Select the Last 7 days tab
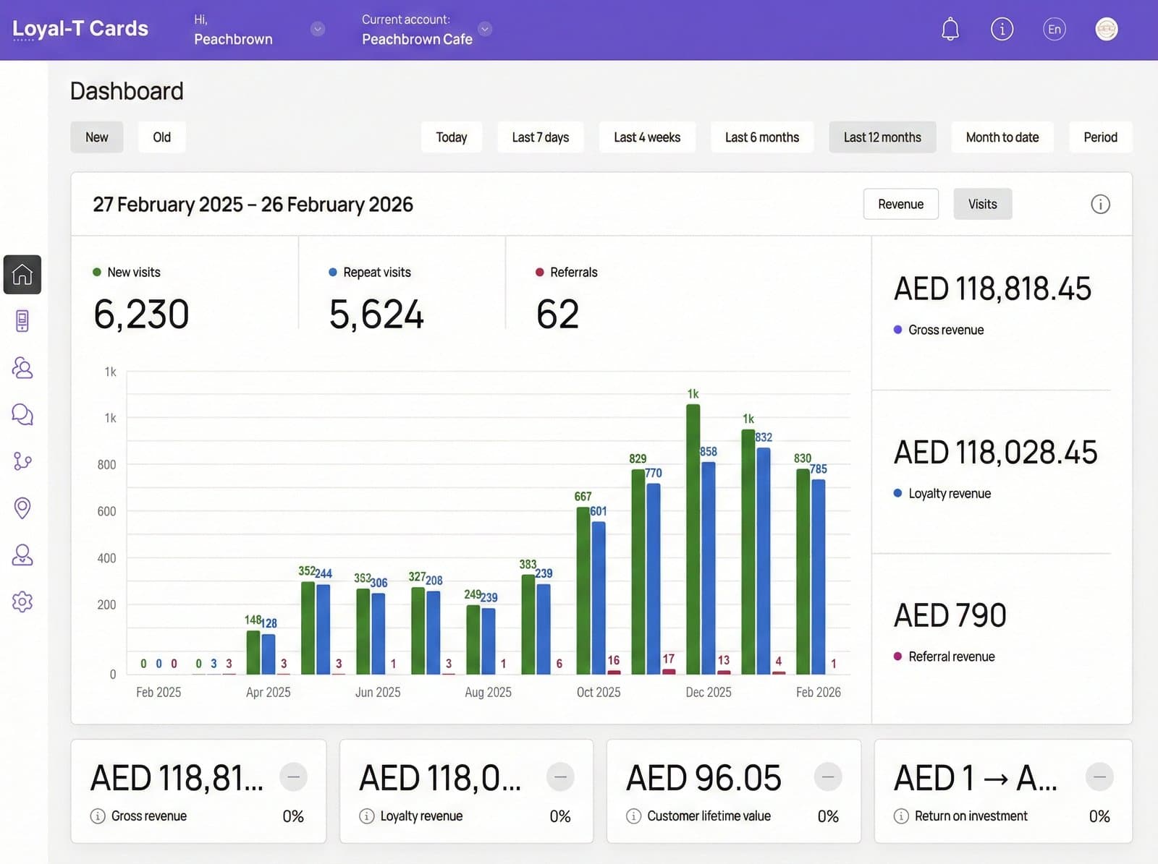 (541, 137)
